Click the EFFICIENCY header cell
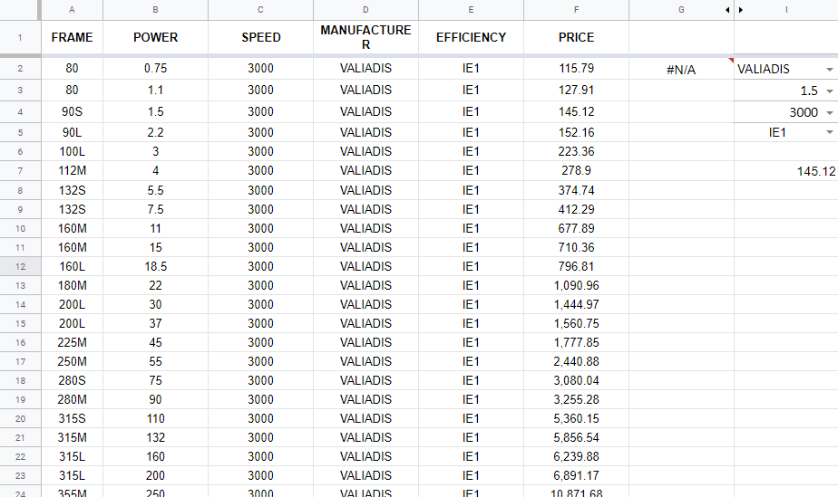The width and height of the screenshot is (838, 497). 471,37
